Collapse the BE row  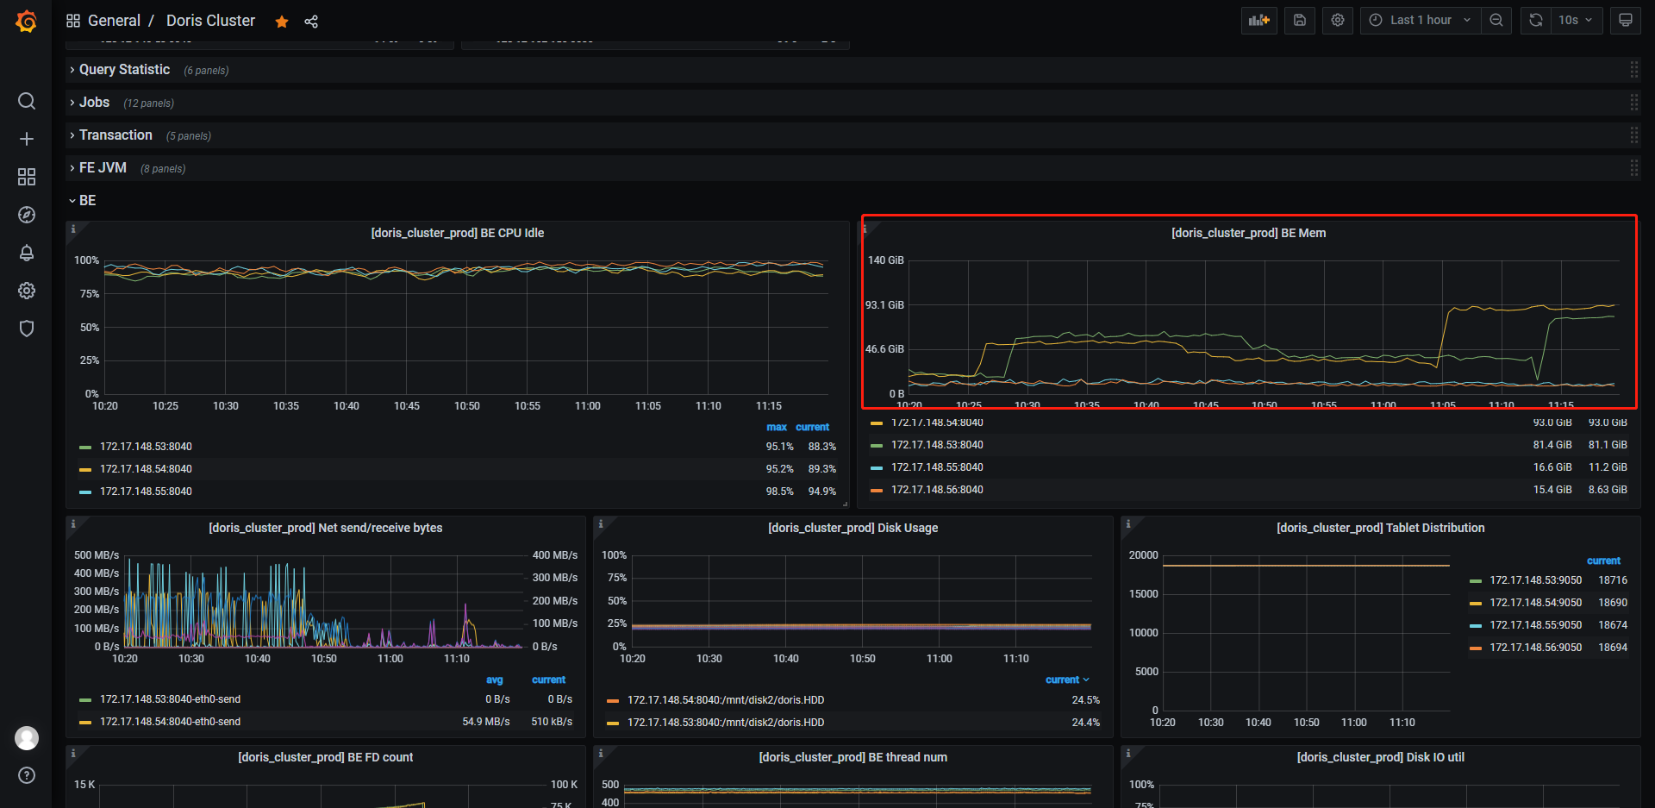[x=87, y=201]
